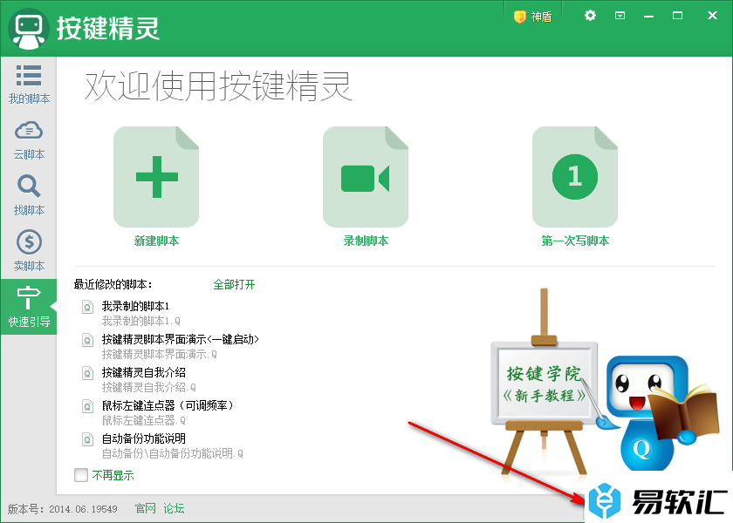Click the 第一次写脚本 number one icon
This screenshot has width=733, height=523.
point(575,177)
